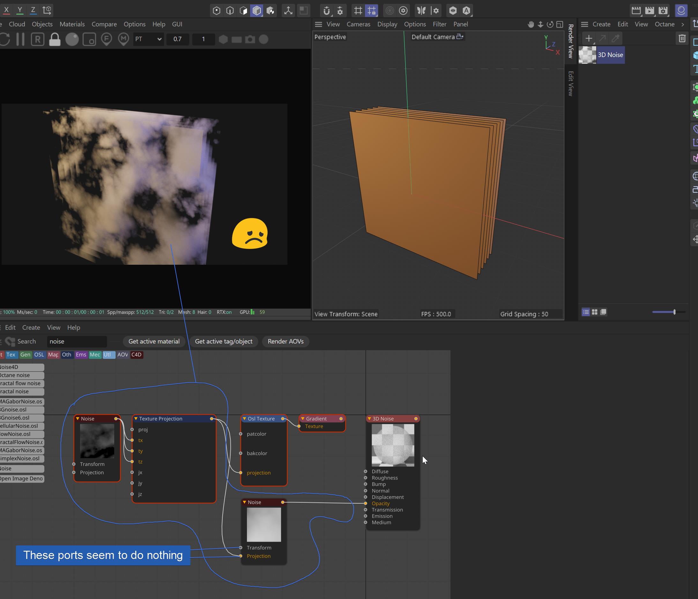Collapse the Texture Projection node
This screenshot has width=698, height=599.
point(136,419)
